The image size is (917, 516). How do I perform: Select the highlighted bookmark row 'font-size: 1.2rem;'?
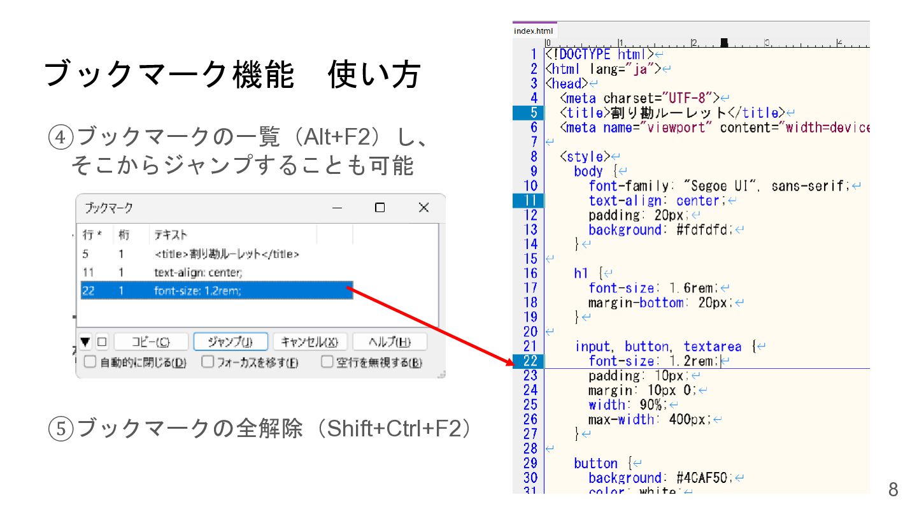click(217, 291)
